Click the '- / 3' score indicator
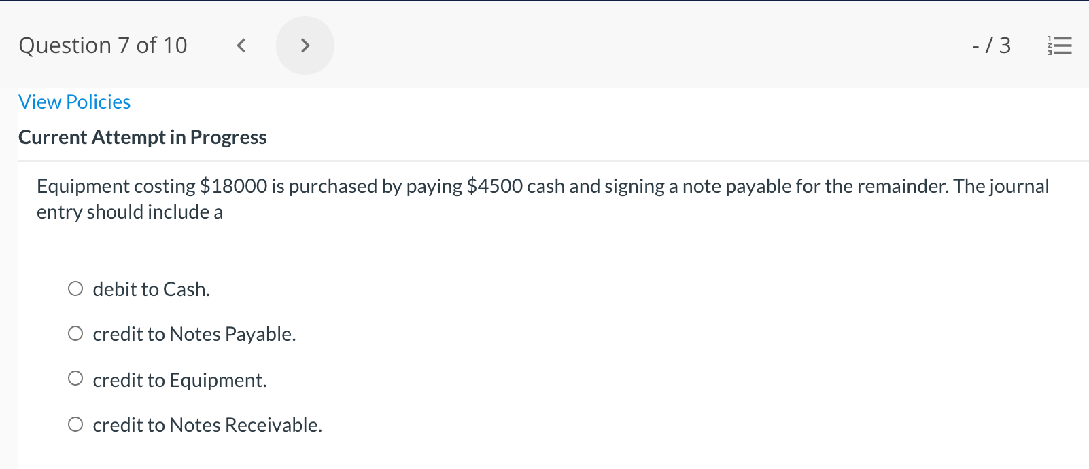 coord(991,45)
